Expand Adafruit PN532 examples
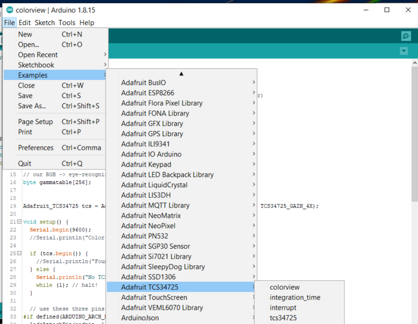 click(182, 236)
